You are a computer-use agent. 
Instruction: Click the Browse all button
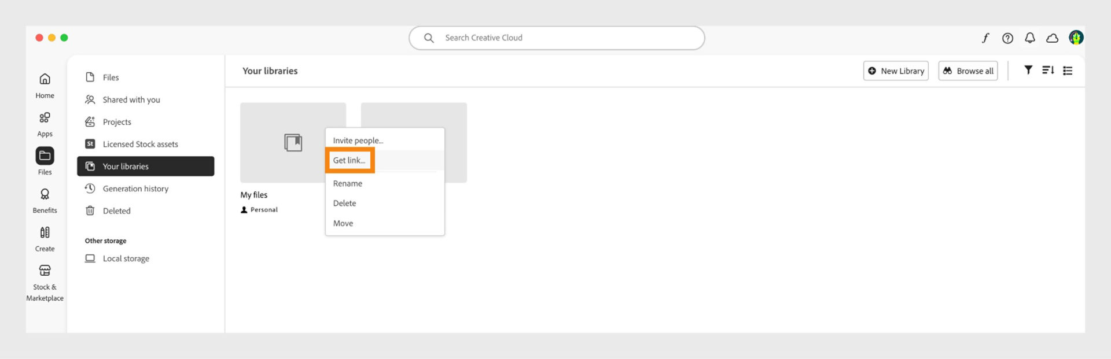point(968,71)
